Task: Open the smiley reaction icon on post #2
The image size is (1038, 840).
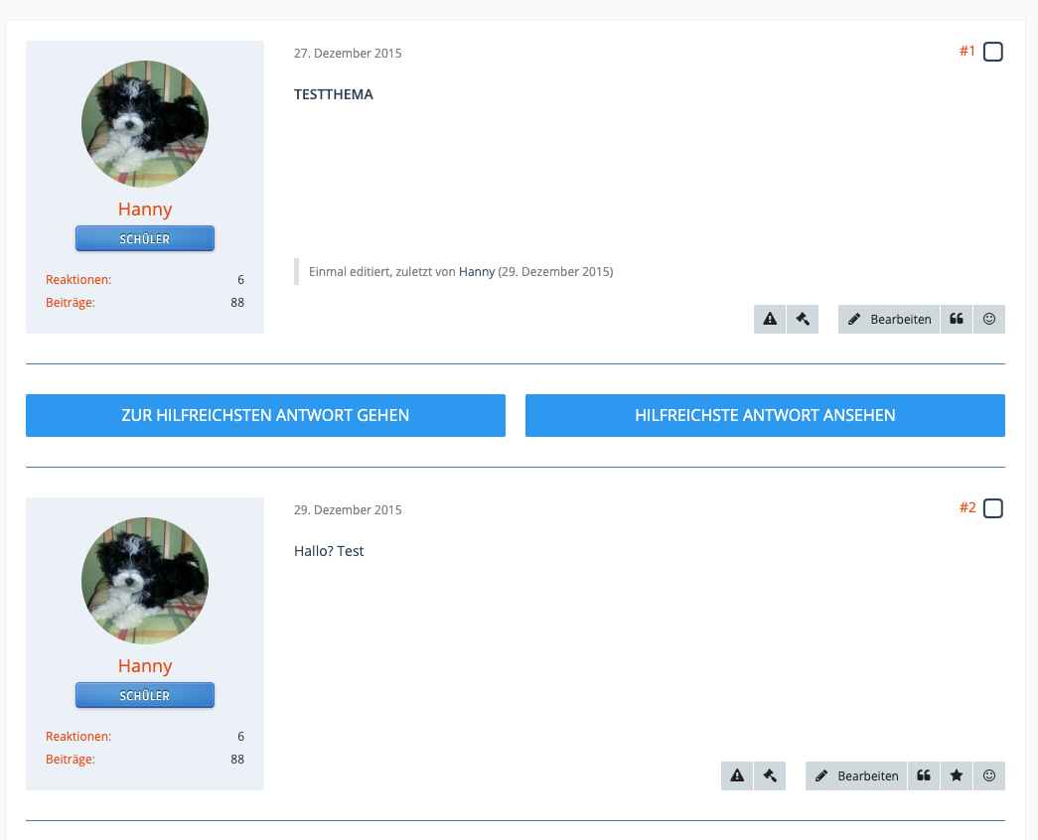Action: 989,776
